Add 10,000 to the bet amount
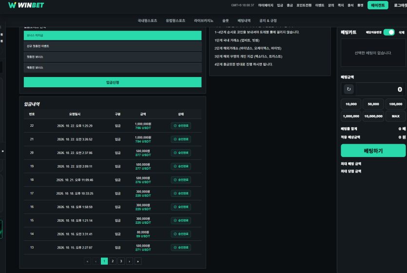 tap(351, 104)
